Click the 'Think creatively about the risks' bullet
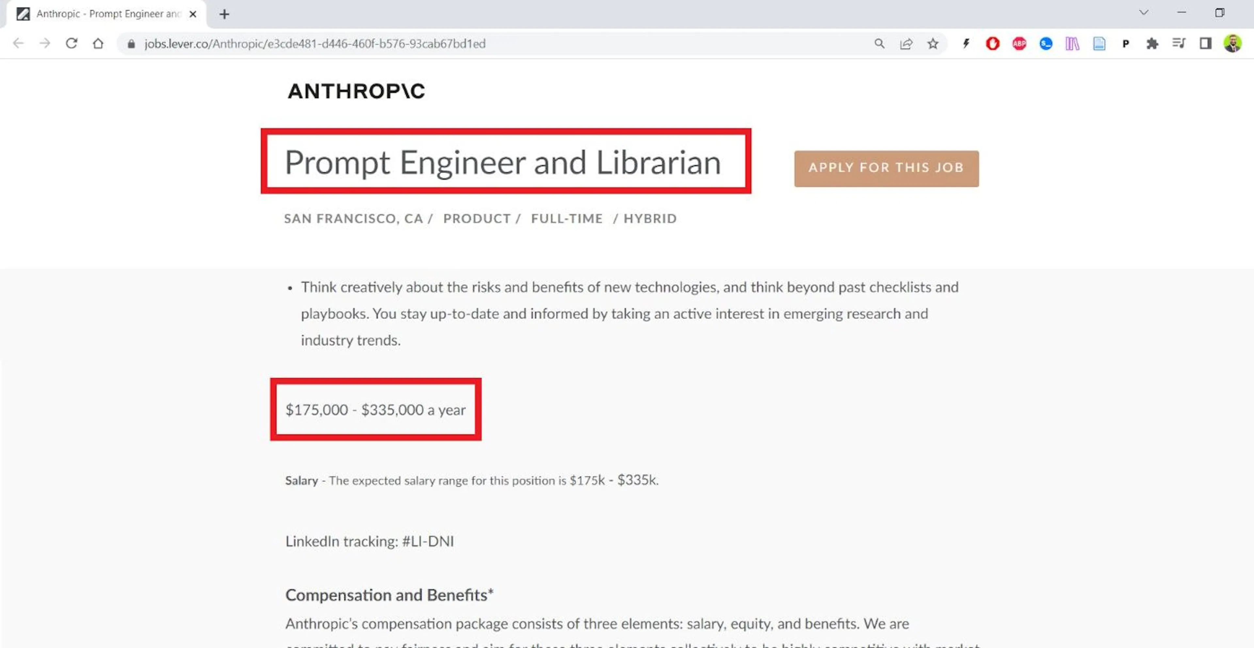The image size is (1254, 648). coord(629,313)
